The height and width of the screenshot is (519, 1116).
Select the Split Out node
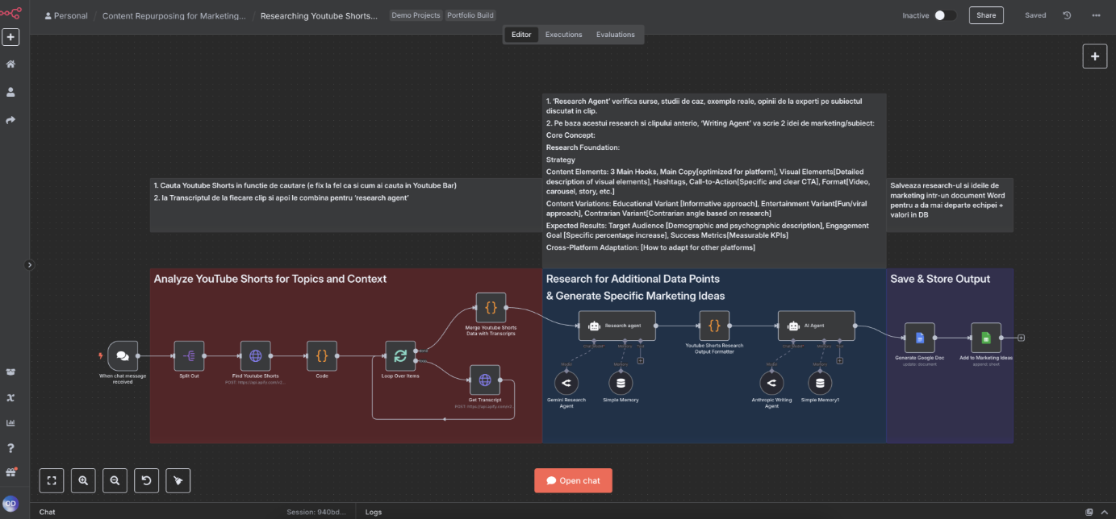(189, 355)
